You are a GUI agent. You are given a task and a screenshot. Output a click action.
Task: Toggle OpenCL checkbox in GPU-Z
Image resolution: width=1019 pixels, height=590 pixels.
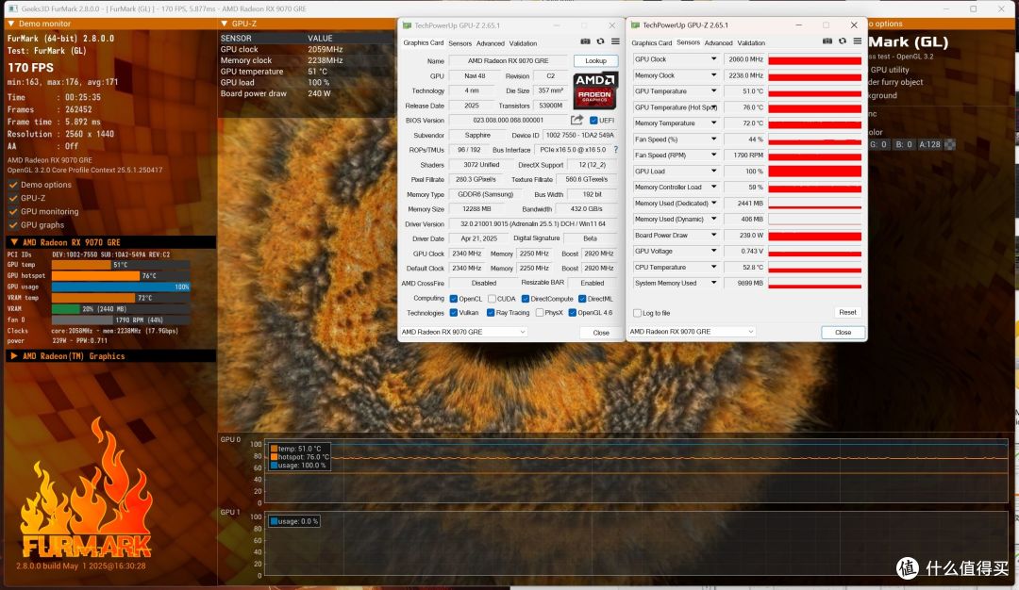click(454, 299)
